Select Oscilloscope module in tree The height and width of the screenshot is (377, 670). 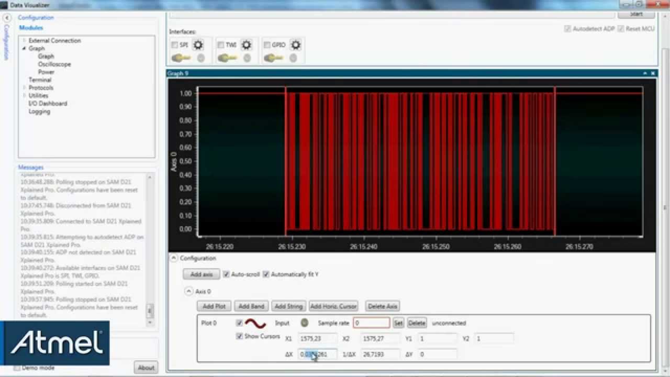point(54,64)
